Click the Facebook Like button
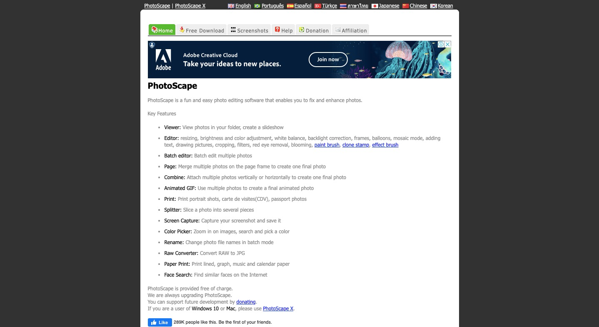 point(160,322)
